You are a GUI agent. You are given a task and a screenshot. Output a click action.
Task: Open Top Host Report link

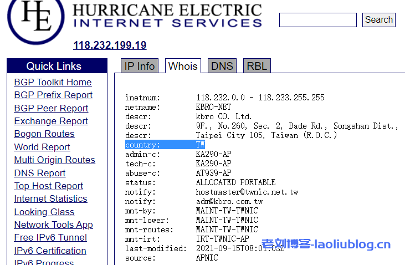coord(49,186)
